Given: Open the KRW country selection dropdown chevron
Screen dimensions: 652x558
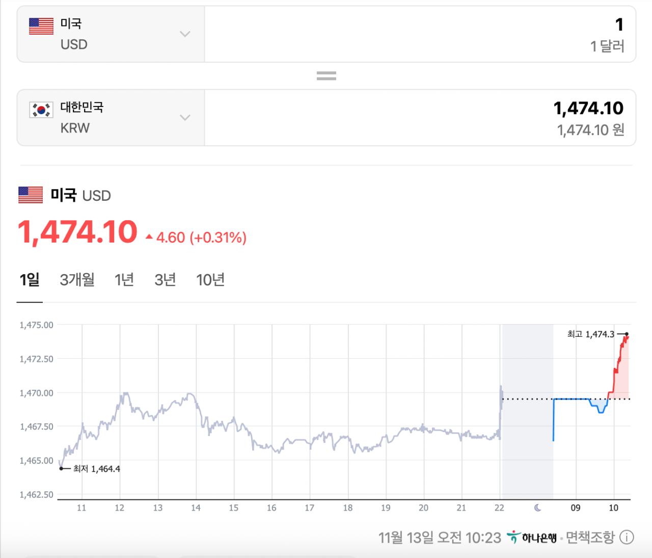Looking at the screenshot, I should (x=185, y=117).
